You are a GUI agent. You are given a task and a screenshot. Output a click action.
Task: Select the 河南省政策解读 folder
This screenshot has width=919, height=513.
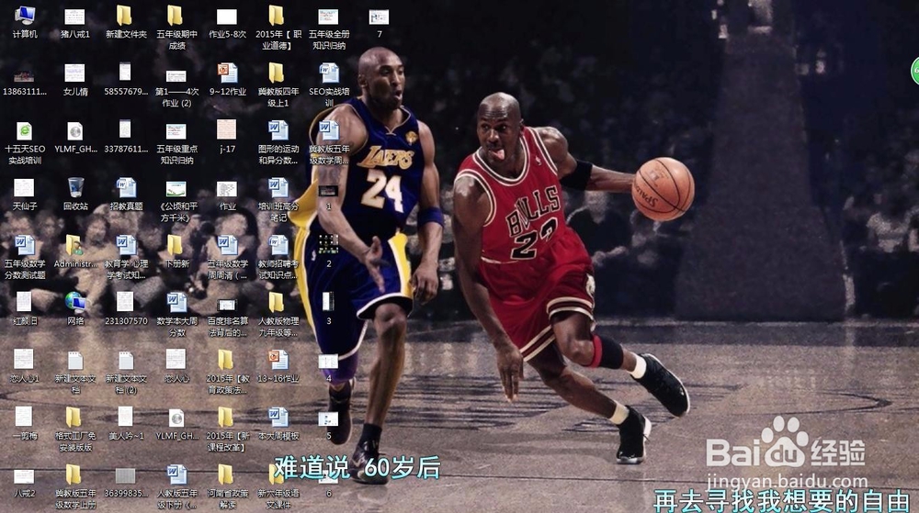click(x=226, y=474)
